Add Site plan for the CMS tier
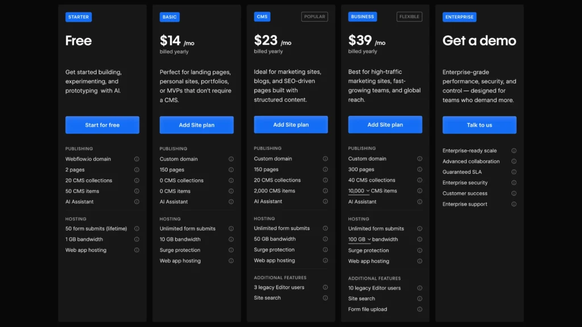 [x=290, y=124]
